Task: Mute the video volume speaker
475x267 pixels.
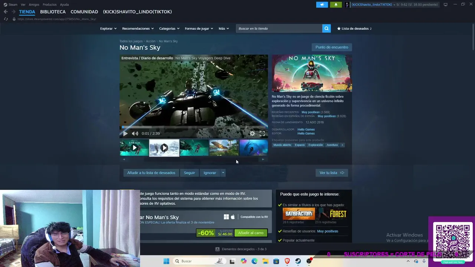Action: [135, 133]
